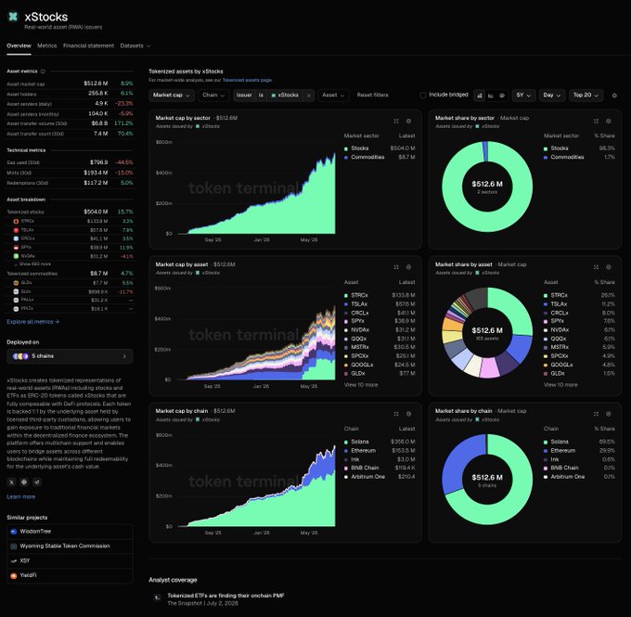Expand Market share by asset chart to fullscreen
The width and height of the screenshot is (631, 617).
(x=596, y=267)
